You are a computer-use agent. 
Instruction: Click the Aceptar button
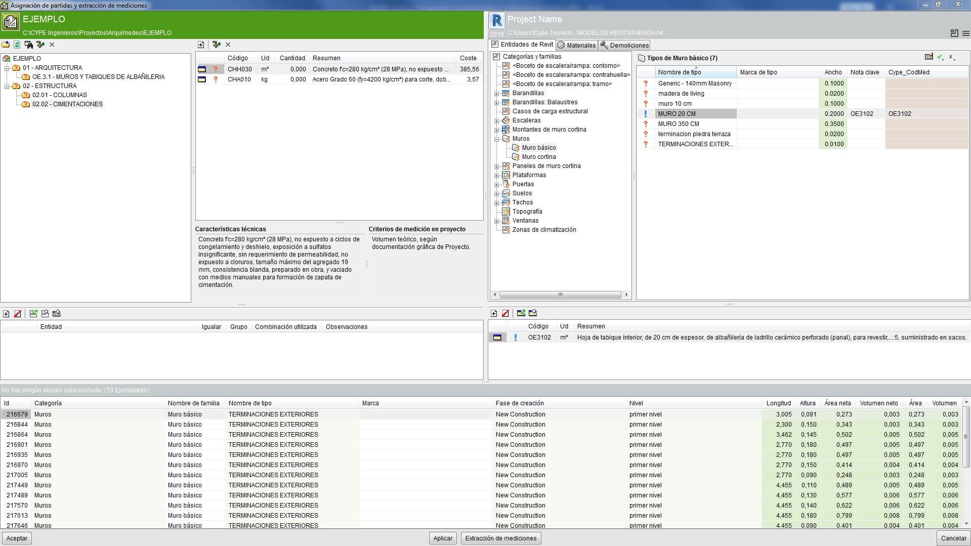tap(17, 538)
